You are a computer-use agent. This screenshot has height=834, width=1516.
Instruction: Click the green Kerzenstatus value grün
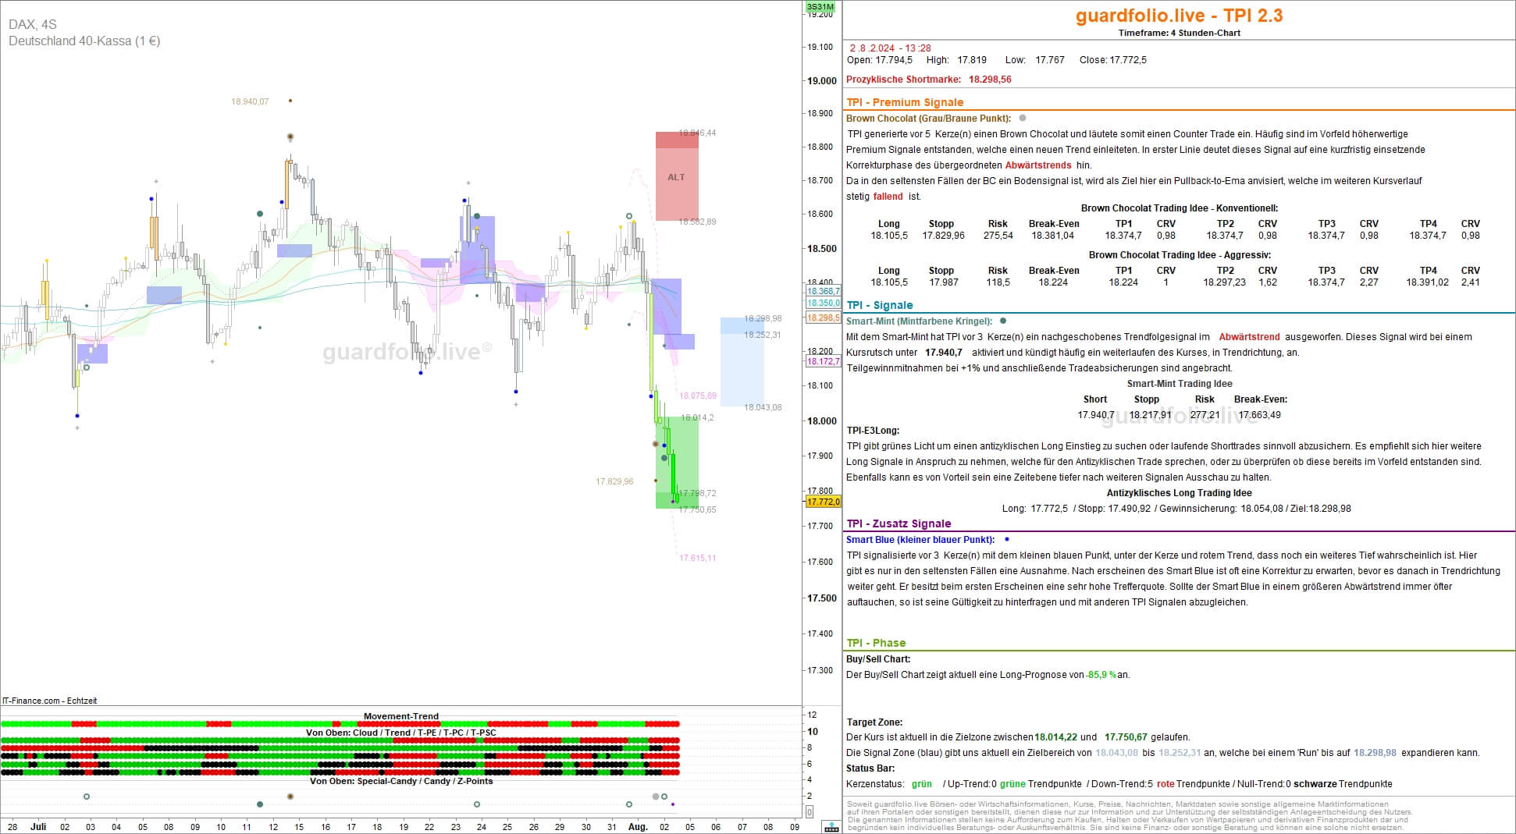tap(922, 783)
